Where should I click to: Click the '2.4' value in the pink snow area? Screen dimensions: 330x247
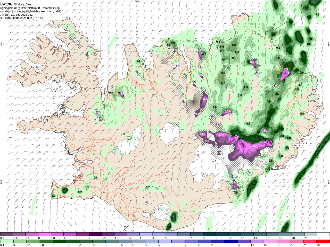pyautogui.click(x=242, y=142)
